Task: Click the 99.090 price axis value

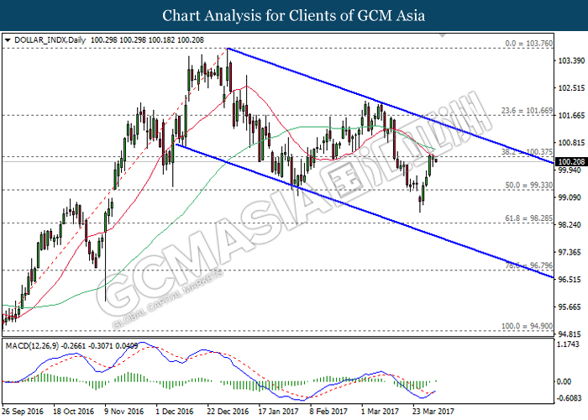Action: click(x=571, y=197)
